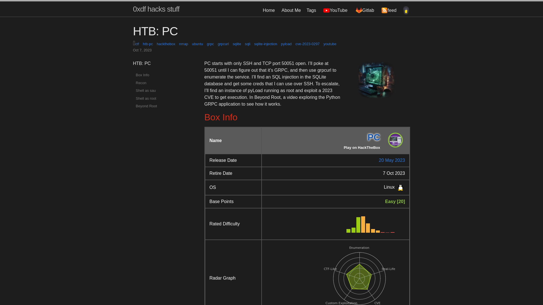Open the nmap tag
543x305 pixels.
[184, 44]
